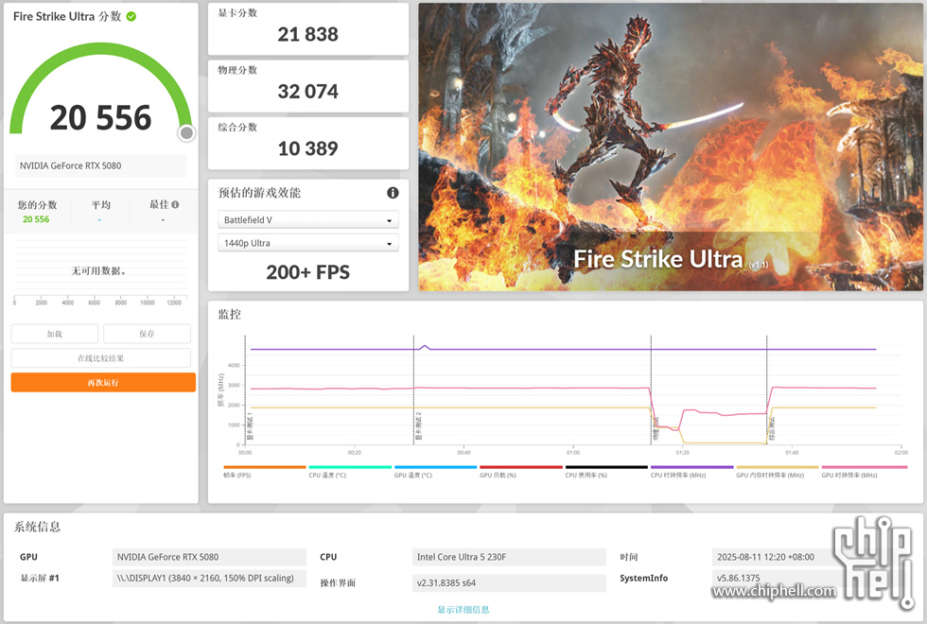Click the gray knob on the score gauge
The height and width of the screenshot is (624, 927).
point(186,133)
